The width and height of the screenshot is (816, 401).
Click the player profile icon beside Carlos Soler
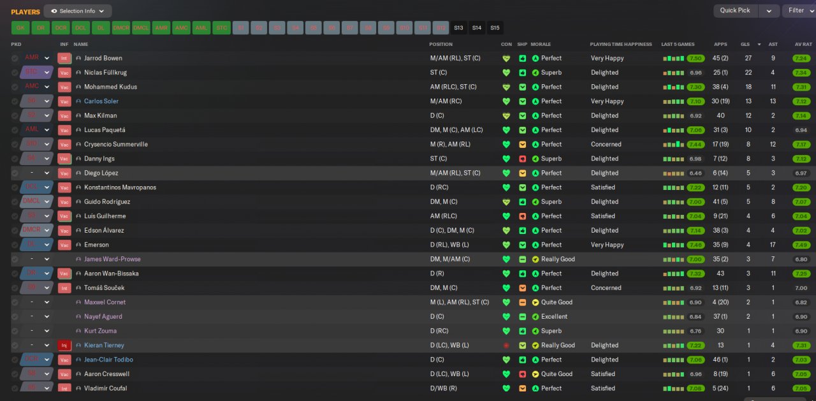78,101
